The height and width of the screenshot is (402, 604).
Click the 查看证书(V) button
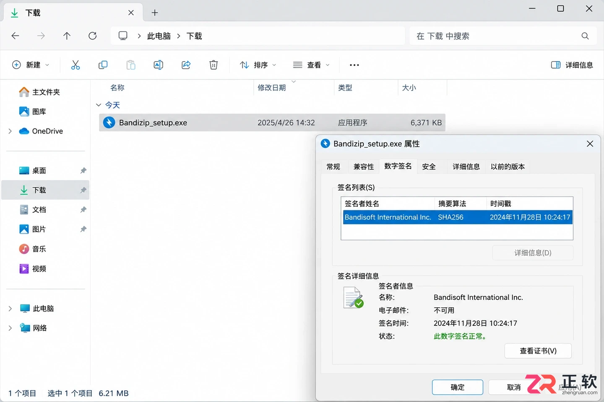(x=538, y=351)
